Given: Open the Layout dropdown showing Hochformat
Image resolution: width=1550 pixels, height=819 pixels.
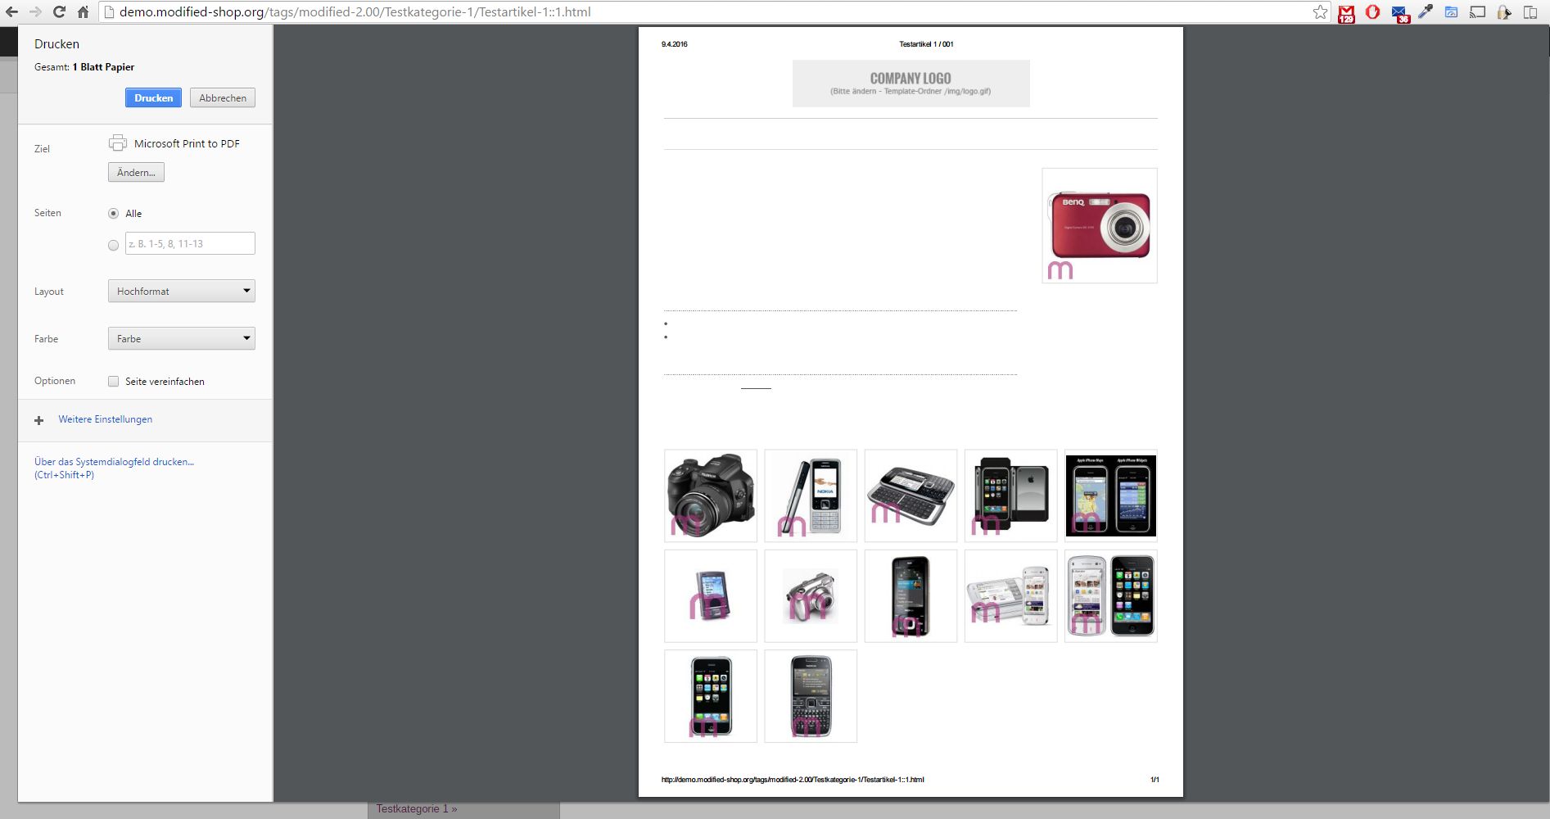Looking at the screenshot, I should coord(181,292).
